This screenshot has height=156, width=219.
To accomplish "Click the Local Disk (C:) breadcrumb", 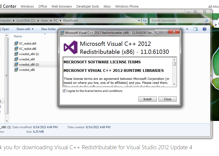I will [26, 21].
